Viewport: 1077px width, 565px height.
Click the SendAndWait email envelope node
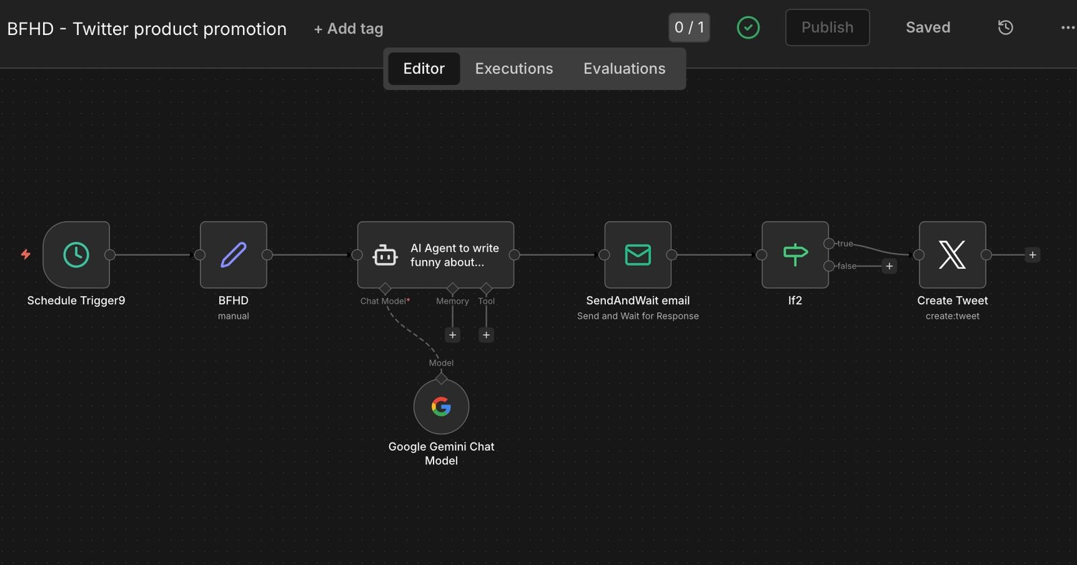pyautogui.click(x=637, y=255)
